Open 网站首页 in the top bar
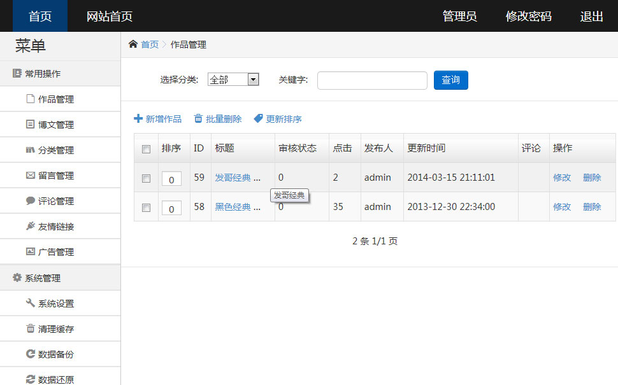 pos(110,16)
